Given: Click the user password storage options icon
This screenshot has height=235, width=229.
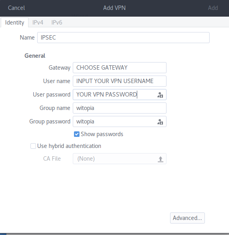Looking at the screenshot, I should click(160, 95).
